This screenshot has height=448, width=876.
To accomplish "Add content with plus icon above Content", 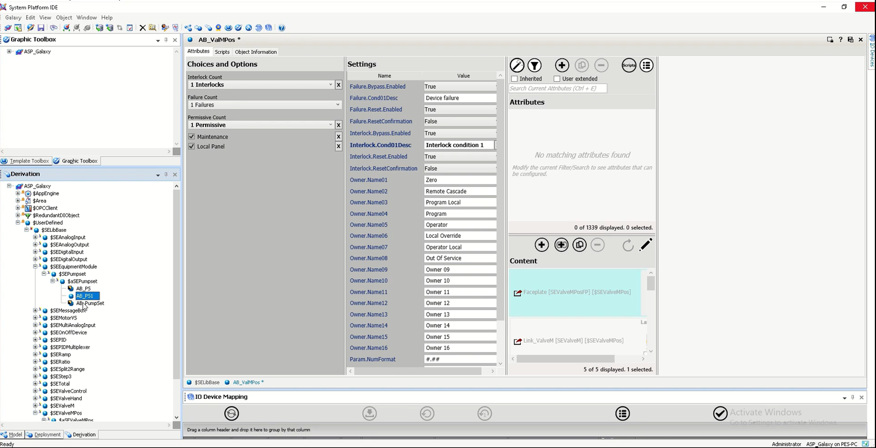I will (x=541, y=245).
